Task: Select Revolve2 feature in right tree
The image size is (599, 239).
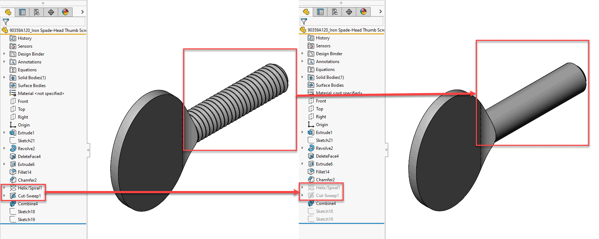Action: (324, 148)
